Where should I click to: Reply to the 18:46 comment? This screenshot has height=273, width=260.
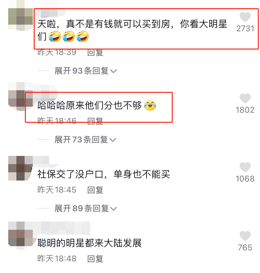[95, 121]
